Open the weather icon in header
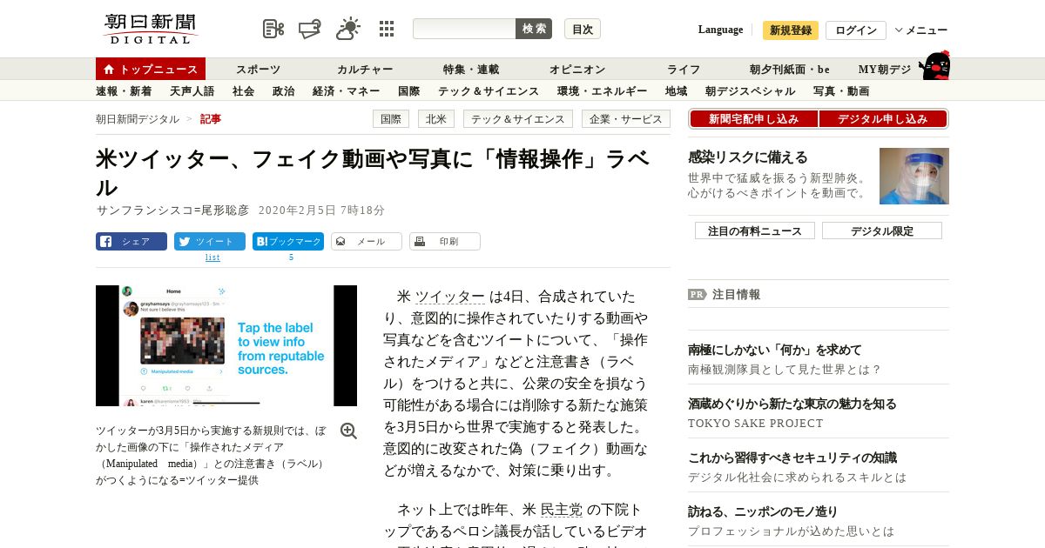1045x548 pixels. click(348, 29)
